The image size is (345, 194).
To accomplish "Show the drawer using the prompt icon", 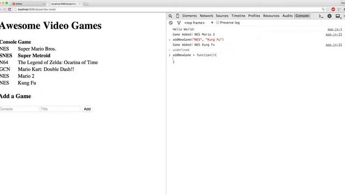I will pos(321,16).
